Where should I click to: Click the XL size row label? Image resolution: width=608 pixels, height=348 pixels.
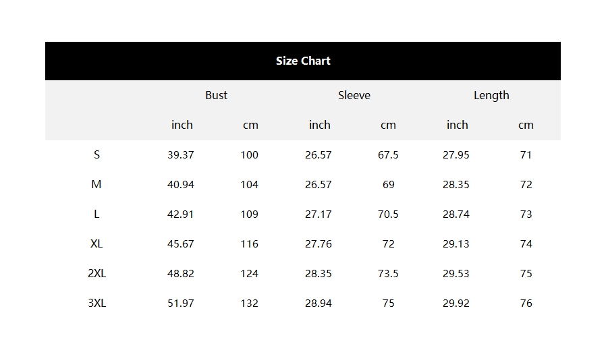click(x=96, y=243)
